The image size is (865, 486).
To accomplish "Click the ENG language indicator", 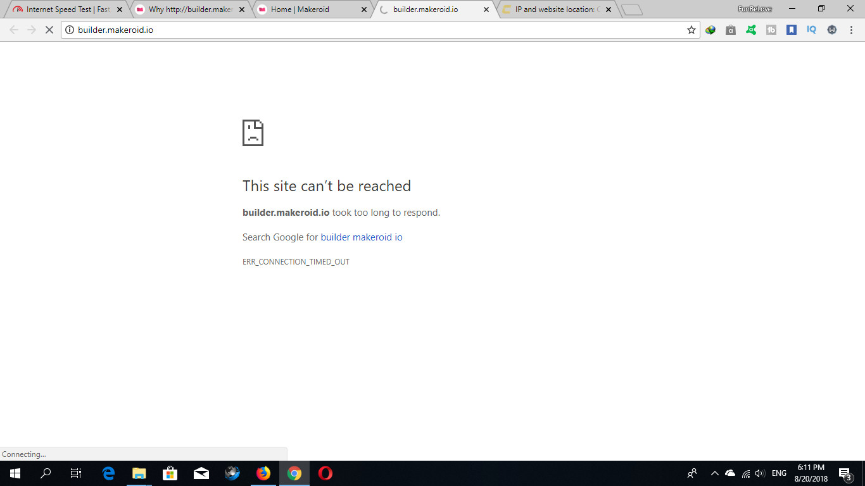I will [779, 473].
